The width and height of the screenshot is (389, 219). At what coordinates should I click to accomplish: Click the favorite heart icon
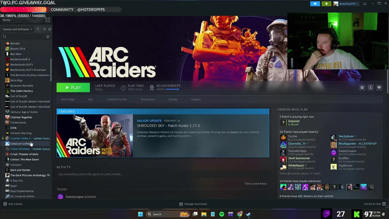coord(379,88)
